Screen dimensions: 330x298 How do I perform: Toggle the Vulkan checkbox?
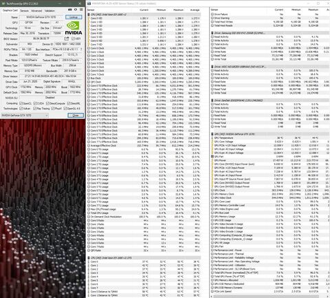tap(21, 109)
